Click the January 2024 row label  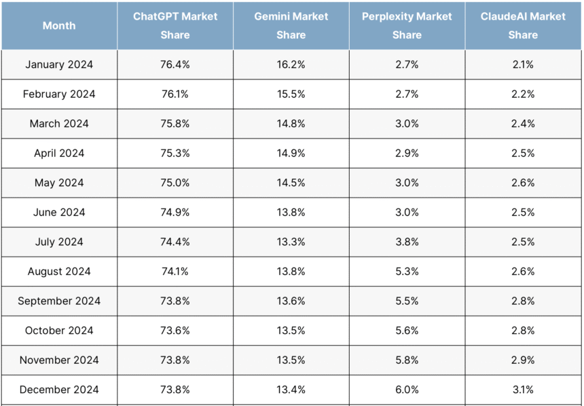(x=59, y=65)
